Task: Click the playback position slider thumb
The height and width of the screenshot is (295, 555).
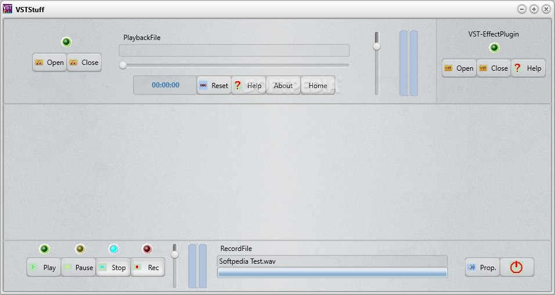Action: coord(123,65)
